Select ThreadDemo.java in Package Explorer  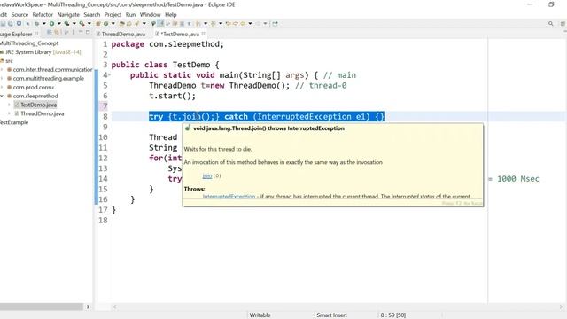pos(42,113)
